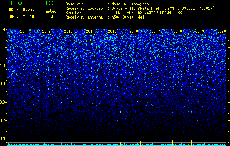Click the 1.1 kHz frequency axis label
The image size is (230, 146).
pos(3,47)
